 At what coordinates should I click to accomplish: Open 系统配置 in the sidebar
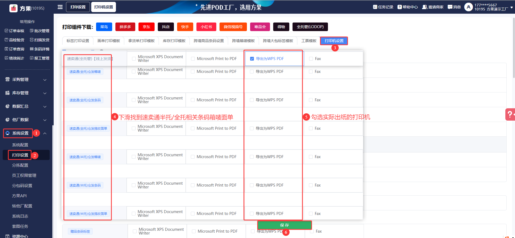pos(20,145)
